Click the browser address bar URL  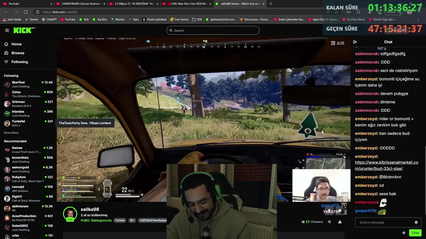click(60, 12)
